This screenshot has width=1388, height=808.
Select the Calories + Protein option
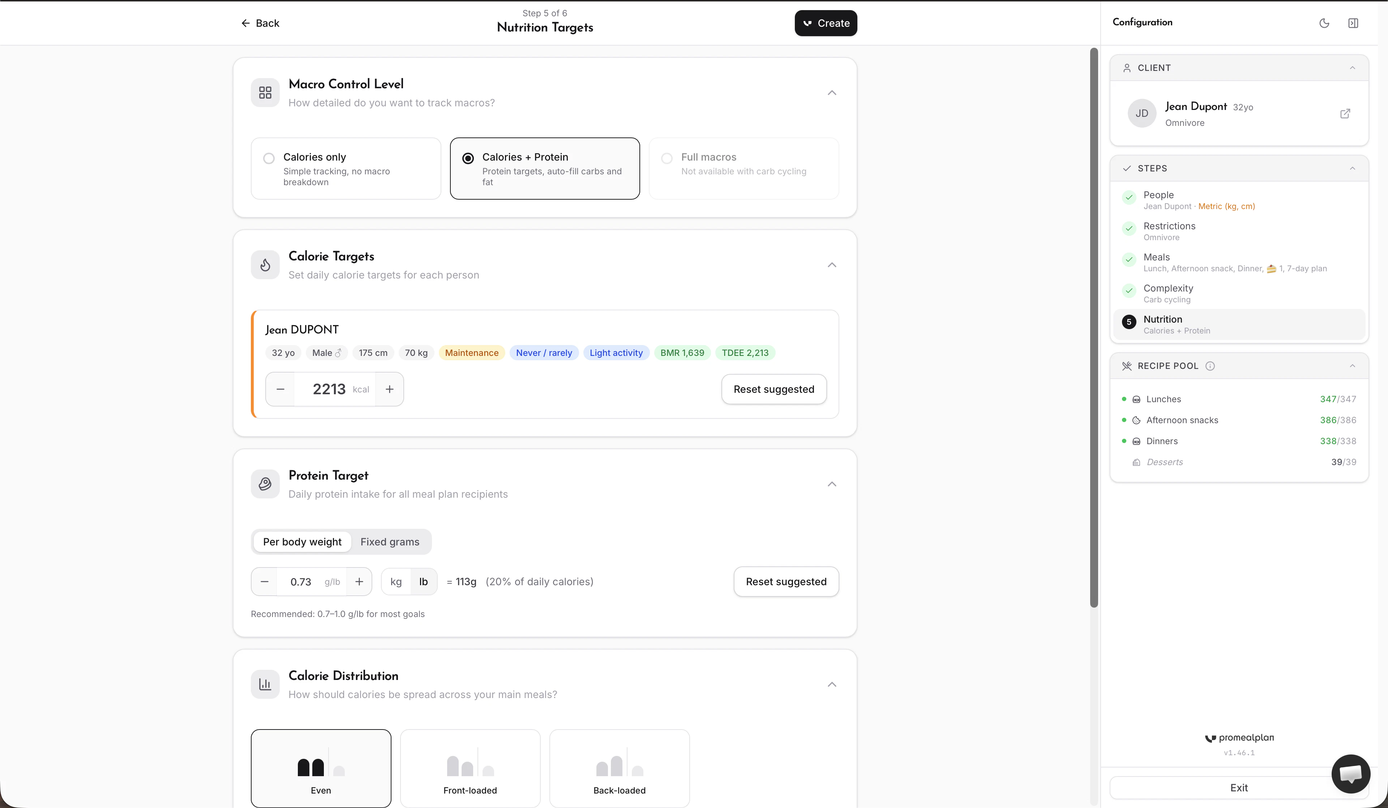click(x=544, y=168)
